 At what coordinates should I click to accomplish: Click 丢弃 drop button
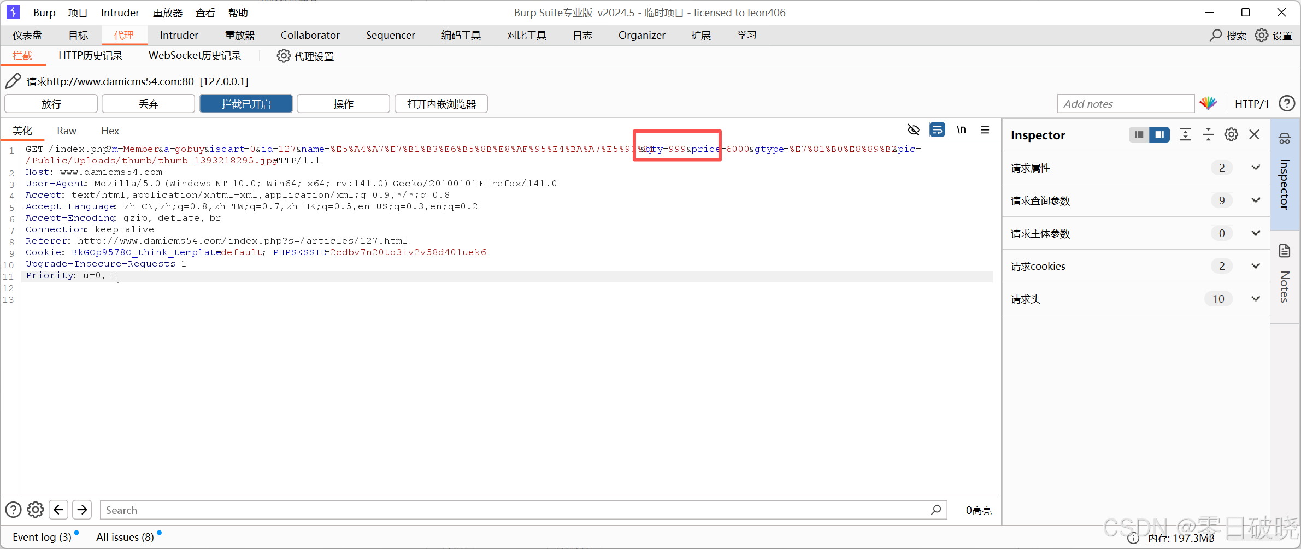(148, 104)
